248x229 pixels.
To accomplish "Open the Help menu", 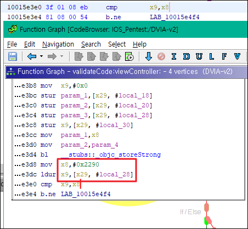I will click(x=140, y=44).
